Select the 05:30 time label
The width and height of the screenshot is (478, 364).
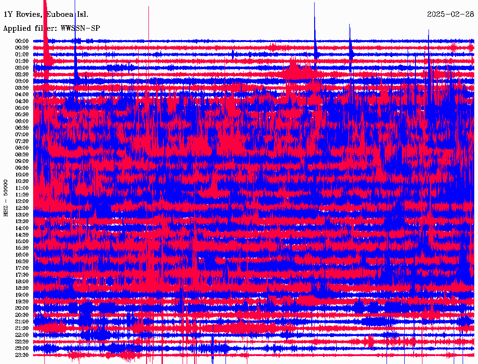[22, 115]
